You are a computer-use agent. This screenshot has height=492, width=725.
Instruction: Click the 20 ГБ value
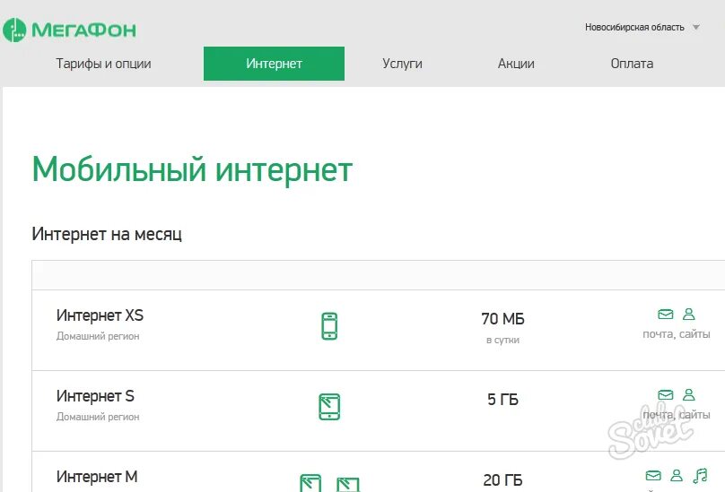click(502, 480)
